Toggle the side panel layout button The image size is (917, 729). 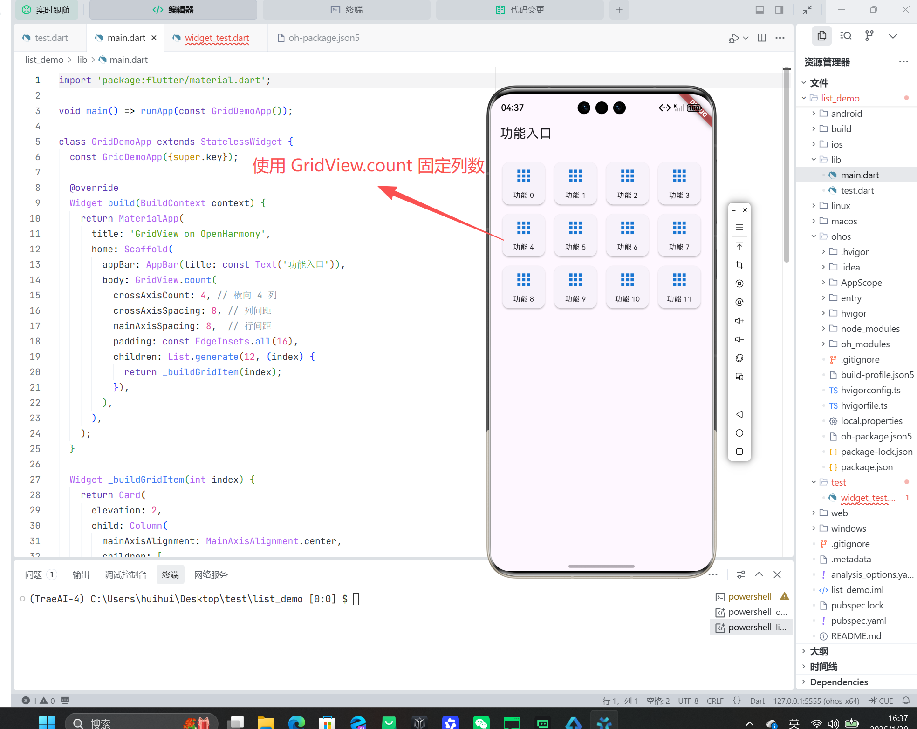[779, 10]
